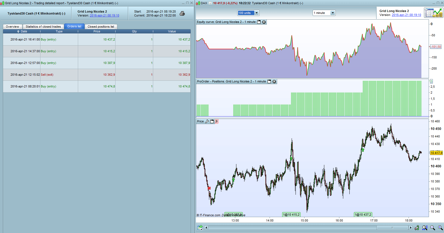
Task: Click the Price panel label
Action: 200,121
